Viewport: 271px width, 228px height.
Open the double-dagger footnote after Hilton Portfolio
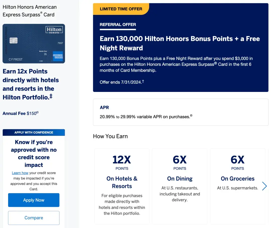(51, 96)
